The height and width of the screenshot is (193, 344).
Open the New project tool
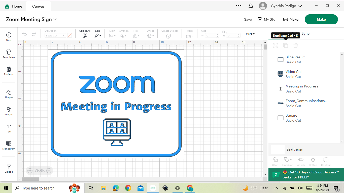click(x=9, y=36)
